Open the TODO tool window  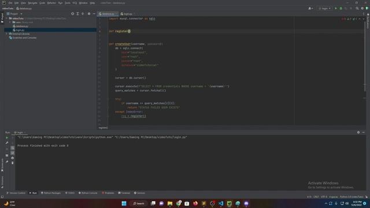pyautogui.click(x=70, y=193)
